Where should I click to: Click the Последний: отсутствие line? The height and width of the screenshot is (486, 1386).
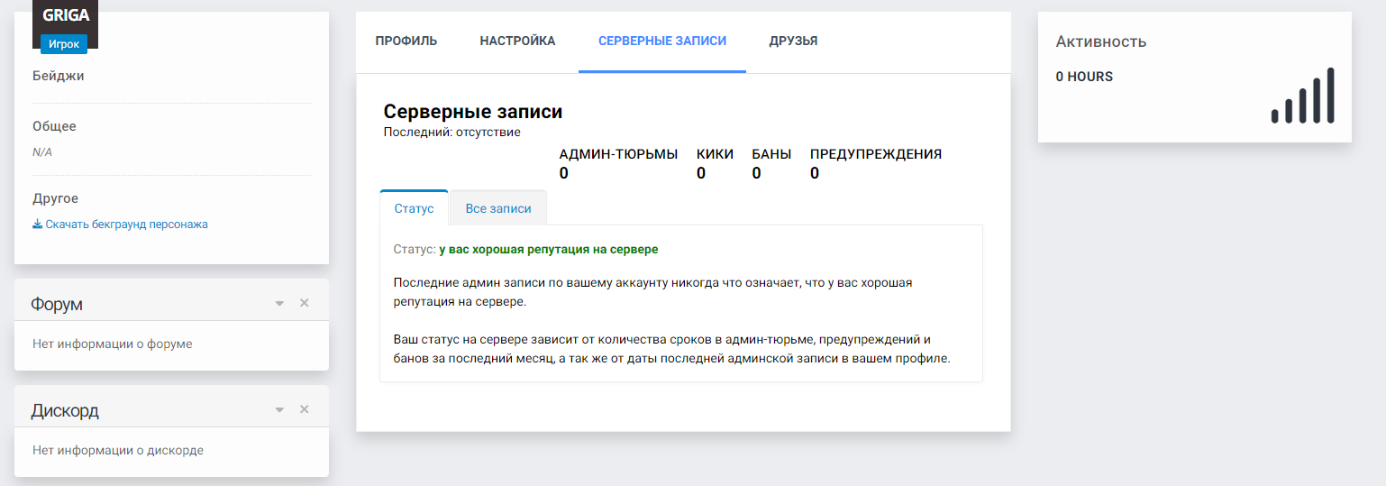coord(452,133)
